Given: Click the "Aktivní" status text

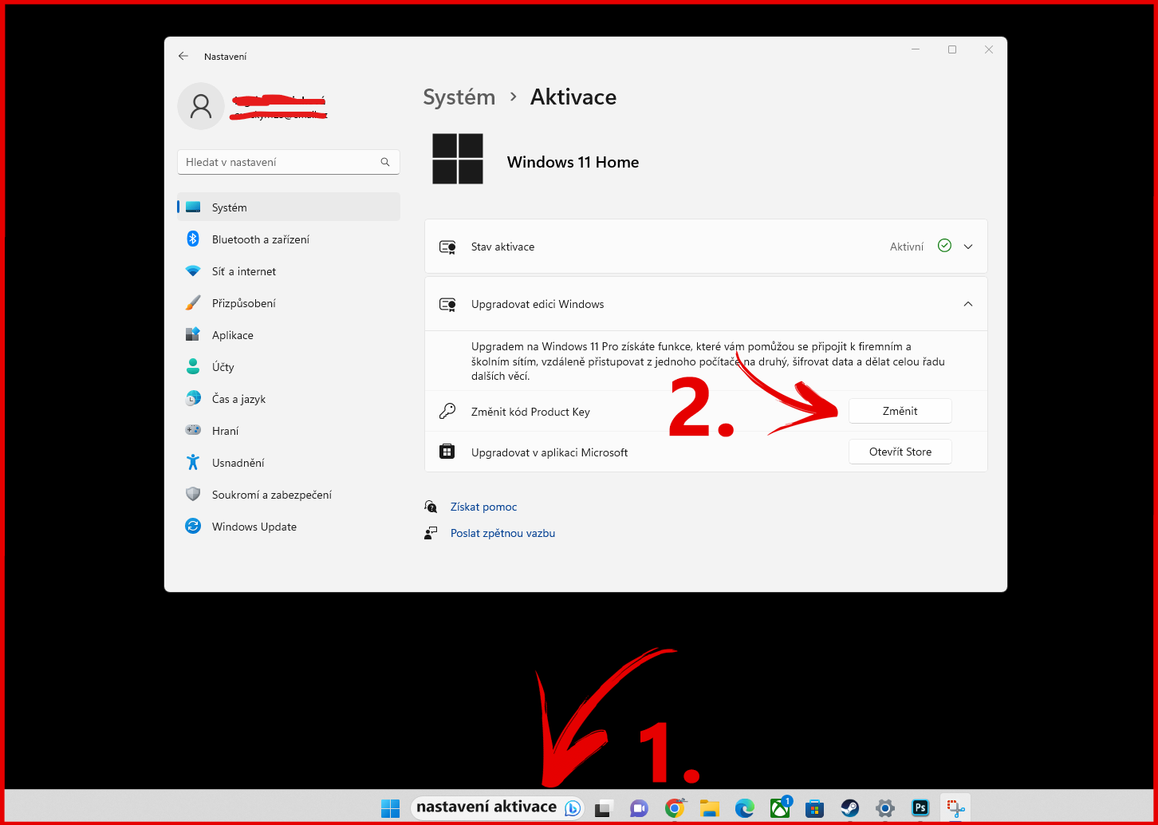Looking at the screenshot, I should (907, 247).
